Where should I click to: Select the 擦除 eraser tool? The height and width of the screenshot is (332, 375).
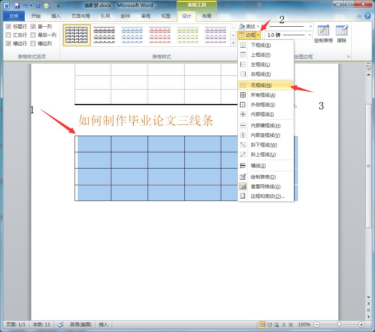coord(341,34)
